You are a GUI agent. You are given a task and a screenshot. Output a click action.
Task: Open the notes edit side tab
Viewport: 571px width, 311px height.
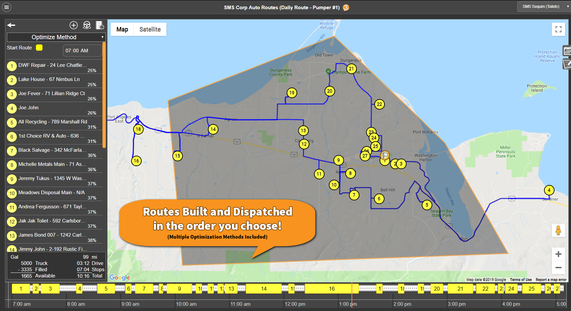tap(567, 64)
